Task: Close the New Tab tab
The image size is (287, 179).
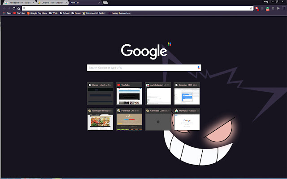Action: point(99,3)
